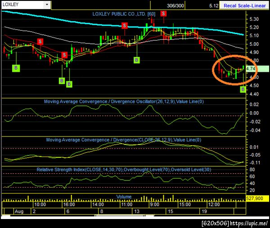Click the 4.40 price scale label
Screen dimensions: 270x228
254,94
